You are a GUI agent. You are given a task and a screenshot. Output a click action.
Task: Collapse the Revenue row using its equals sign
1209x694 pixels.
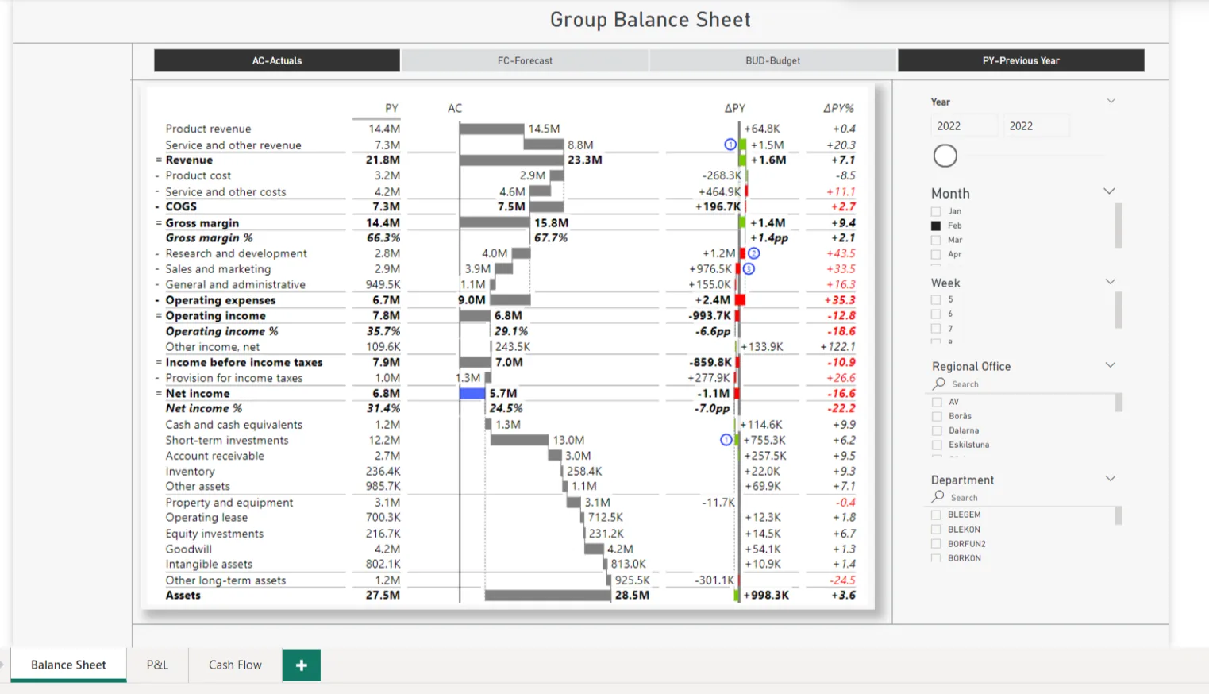(x=158, y=160)
